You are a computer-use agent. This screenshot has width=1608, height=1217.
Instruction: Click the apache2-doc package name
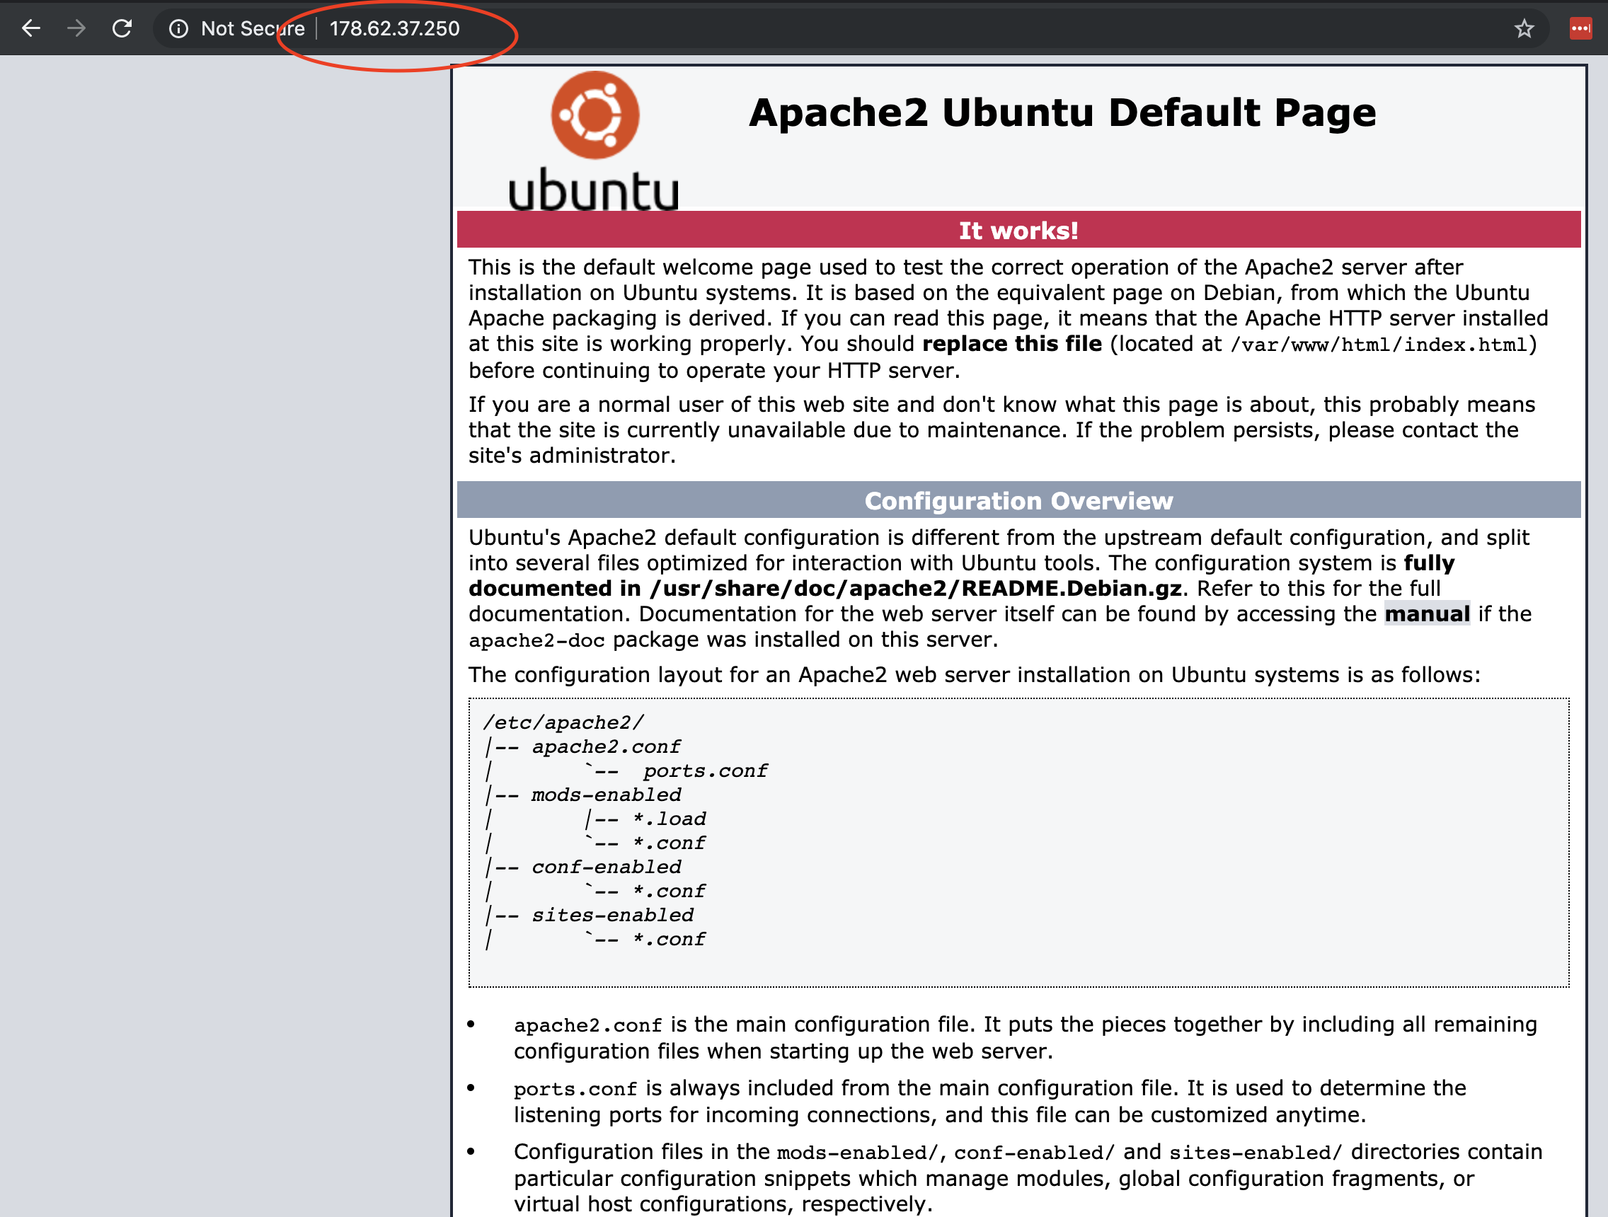pyautogui.click(x=536, y=640)
